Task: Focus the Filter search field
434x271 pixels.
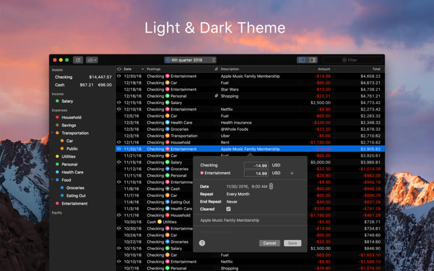Action: [x=352, y=60]
